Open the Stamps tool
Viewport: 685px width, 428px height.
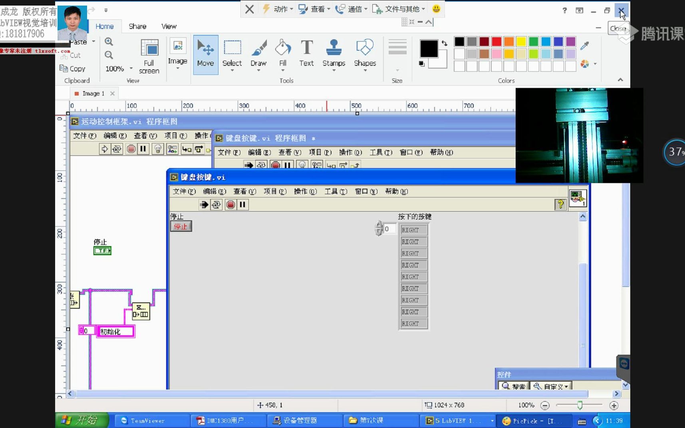coord(334,52)
